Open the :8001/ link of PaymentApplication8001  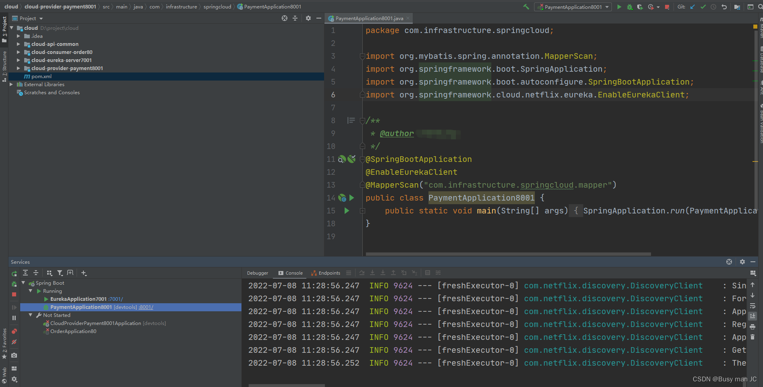point(146,307)
